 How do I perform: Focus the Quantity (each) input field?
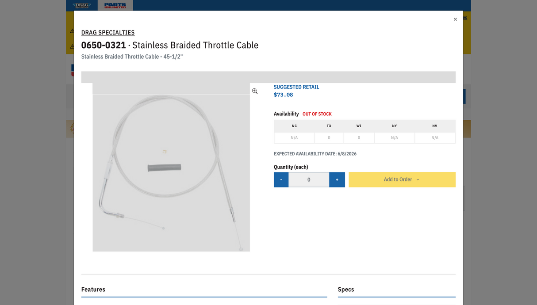tap(309, 179)
